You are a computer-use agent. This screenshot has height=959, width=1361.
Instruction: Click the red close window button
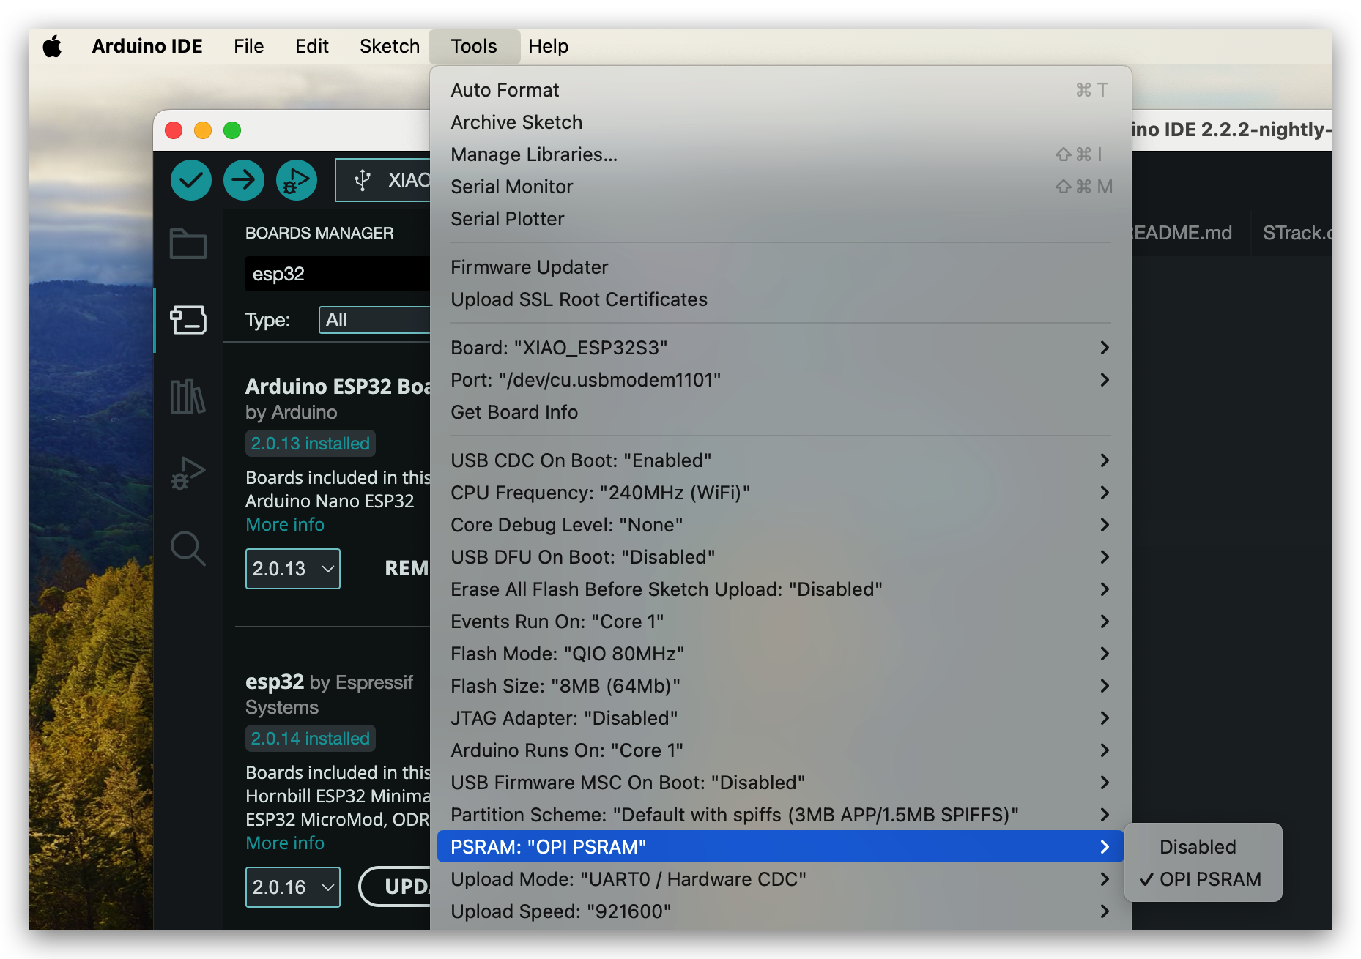tap(174, 130)
